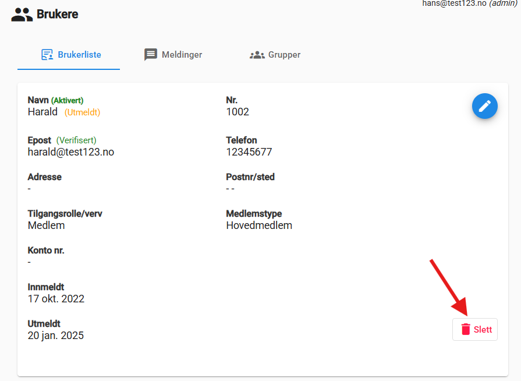
Task: Click the hans@test123.no admin account text
Action: click(x=469, y=3)
